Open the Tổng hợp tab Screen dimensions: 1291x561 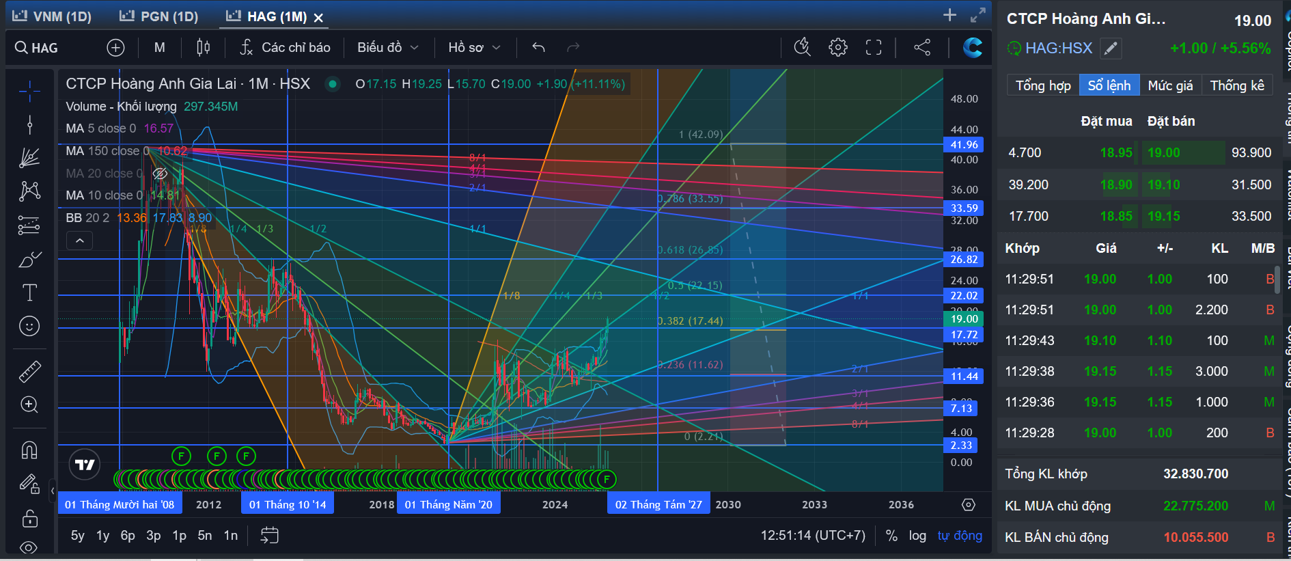(x=1043, y=85)
